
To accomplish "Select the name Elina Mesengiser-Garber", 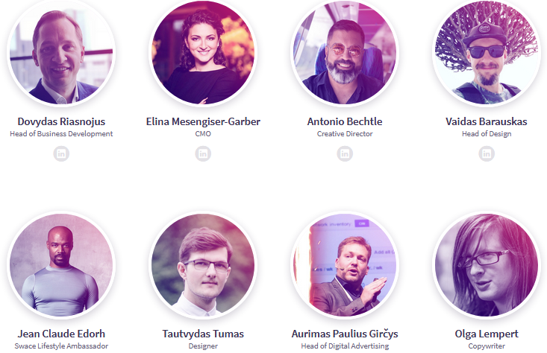I will [203, 121].
